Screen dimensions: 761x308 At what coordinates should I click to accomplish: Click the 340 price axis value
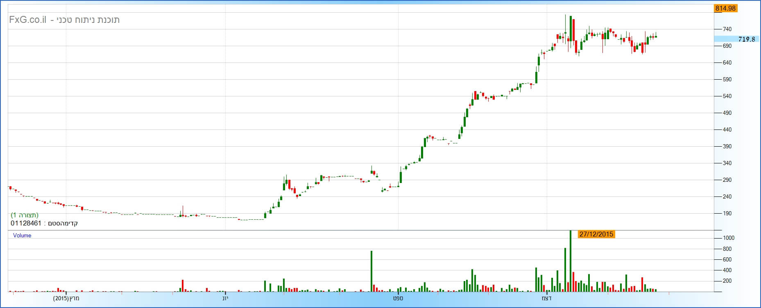tap(727, 163)
